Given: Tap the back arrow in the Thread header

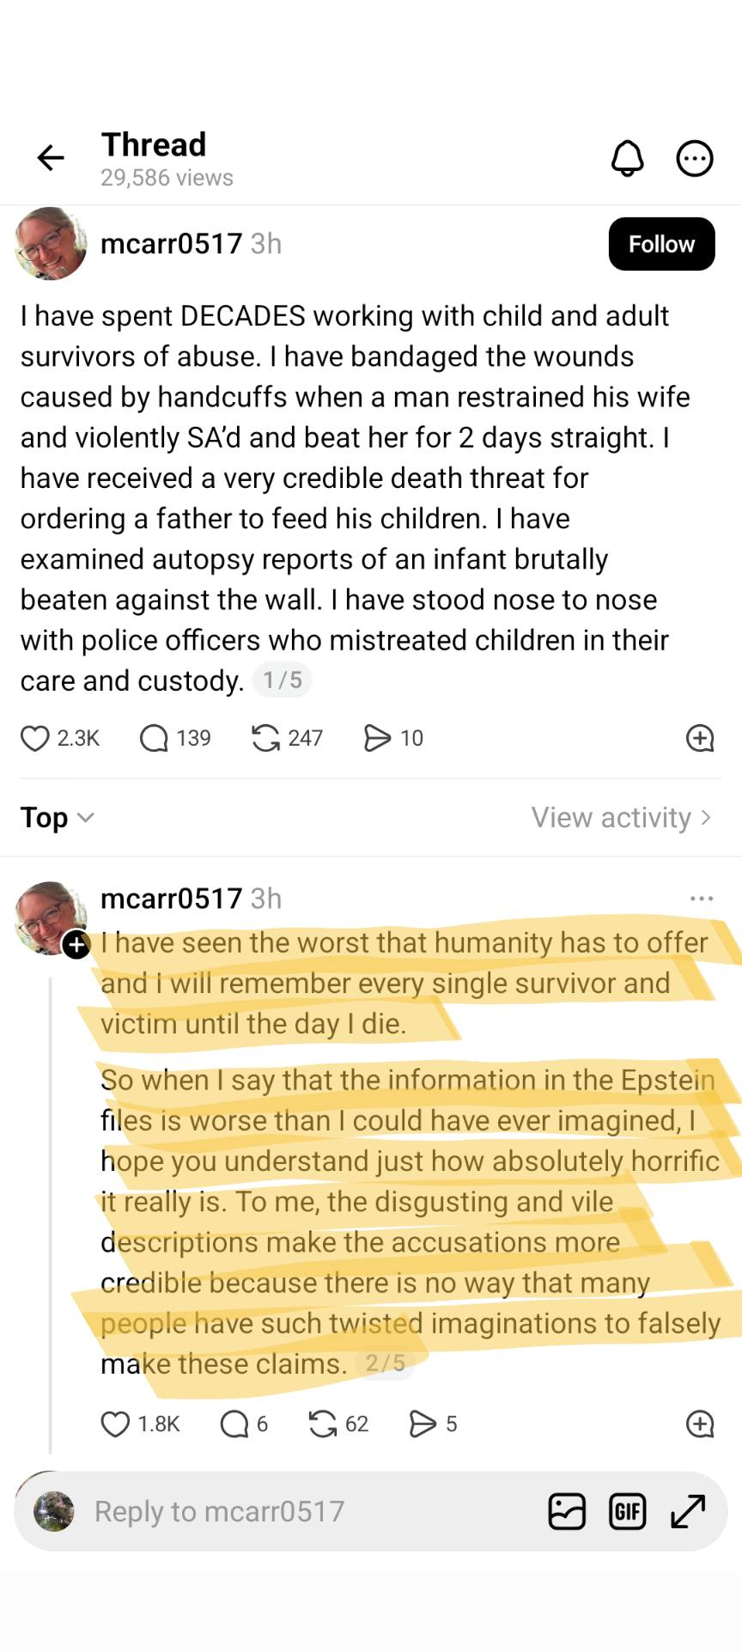Looking at the screenshot, I should coord(51,157).
